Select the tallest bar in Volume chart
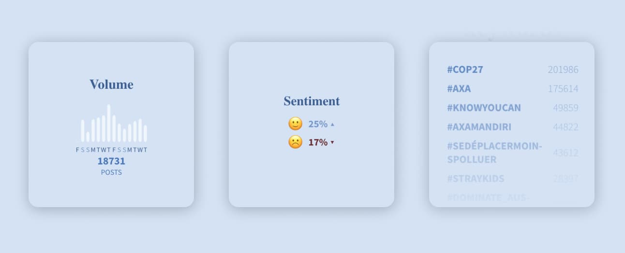Screen dimensions: 625x253 (x=109, y=123)
